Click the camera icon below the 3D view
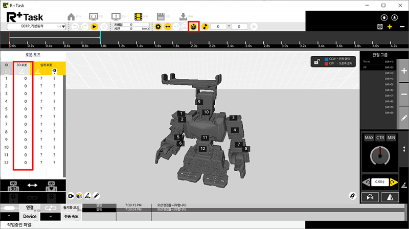Screen dimensions: 409x229 coord(72,196)
